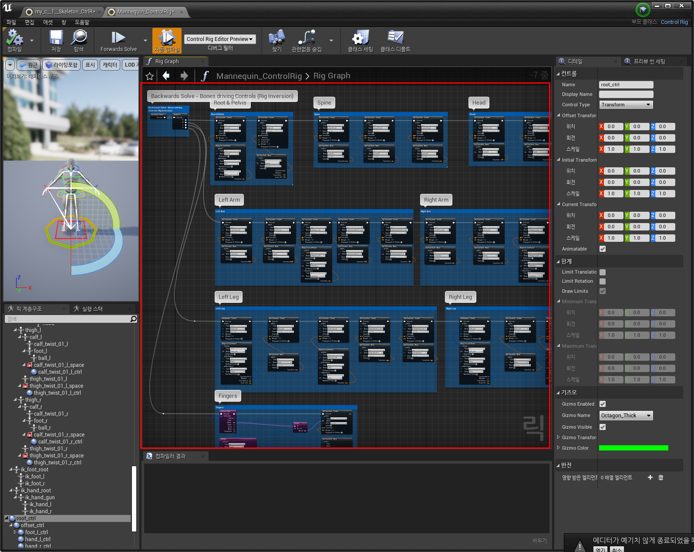Toggle Gizmo Visible checkbox

click(603, 427)
